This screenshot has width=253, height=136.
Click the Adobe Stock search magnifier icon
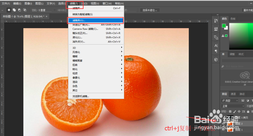coord(223,66)
